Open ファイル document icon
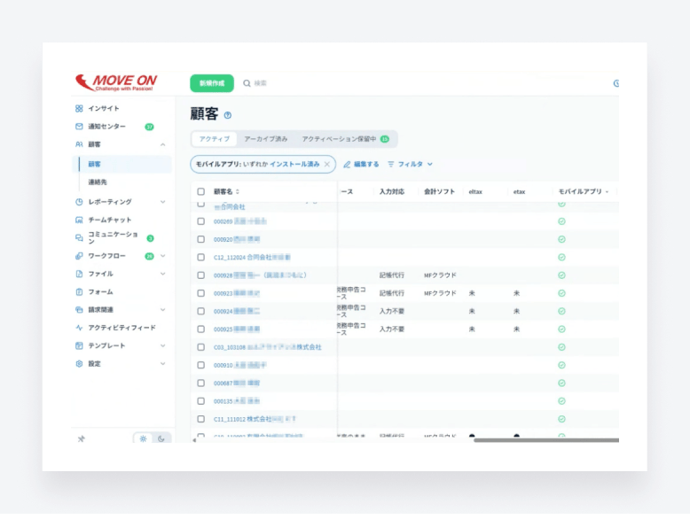This screenshot has width=690, height=519. pyautogui.click(x=79, y=274)
